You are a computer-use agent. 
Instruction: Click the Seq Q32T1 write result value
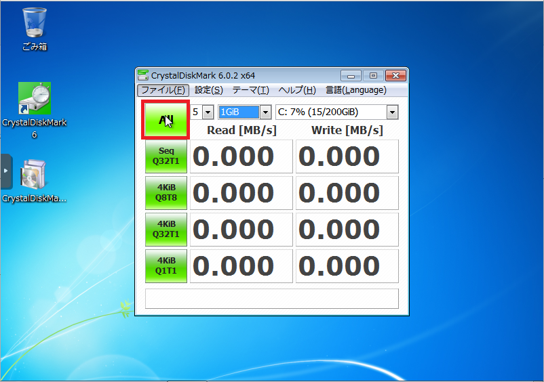click(347, 156)
